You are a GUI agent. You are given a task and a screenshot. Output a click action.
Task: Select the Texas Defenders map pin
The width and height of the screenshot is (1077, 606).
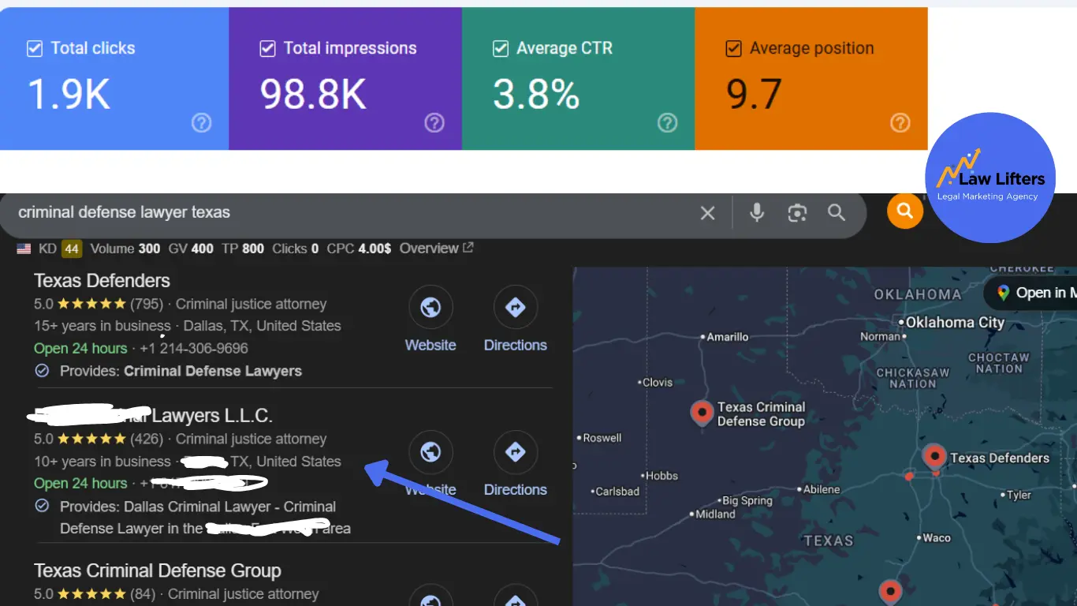point(934,457)
